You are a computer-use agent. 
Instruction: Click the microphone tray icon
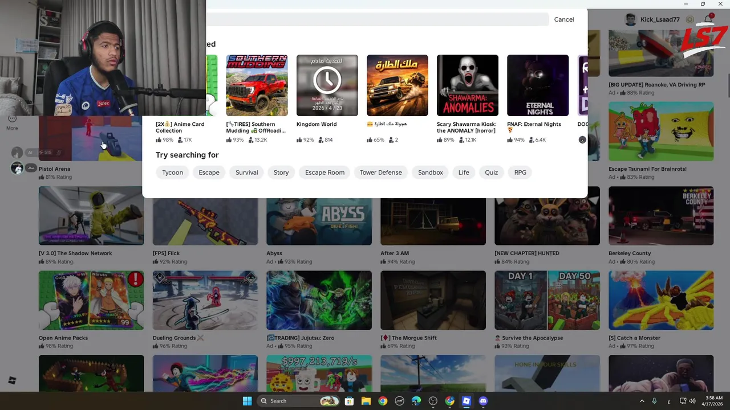pos(654,401)
